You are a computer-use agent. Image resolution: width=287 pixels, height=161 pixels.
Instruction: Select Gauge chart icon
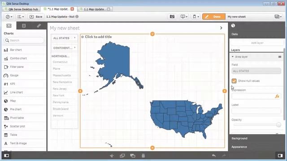click(x=6, y=76)
